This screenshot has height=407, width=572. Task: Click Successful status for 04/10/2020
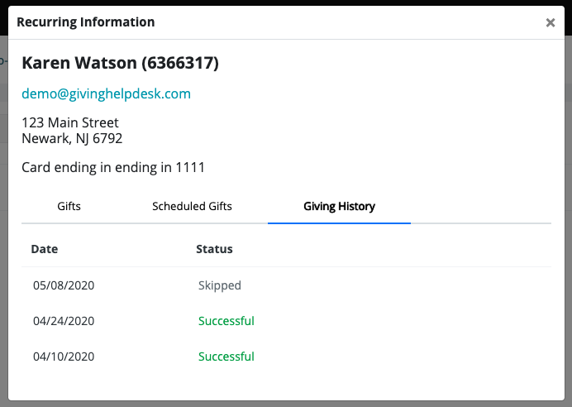226,357
